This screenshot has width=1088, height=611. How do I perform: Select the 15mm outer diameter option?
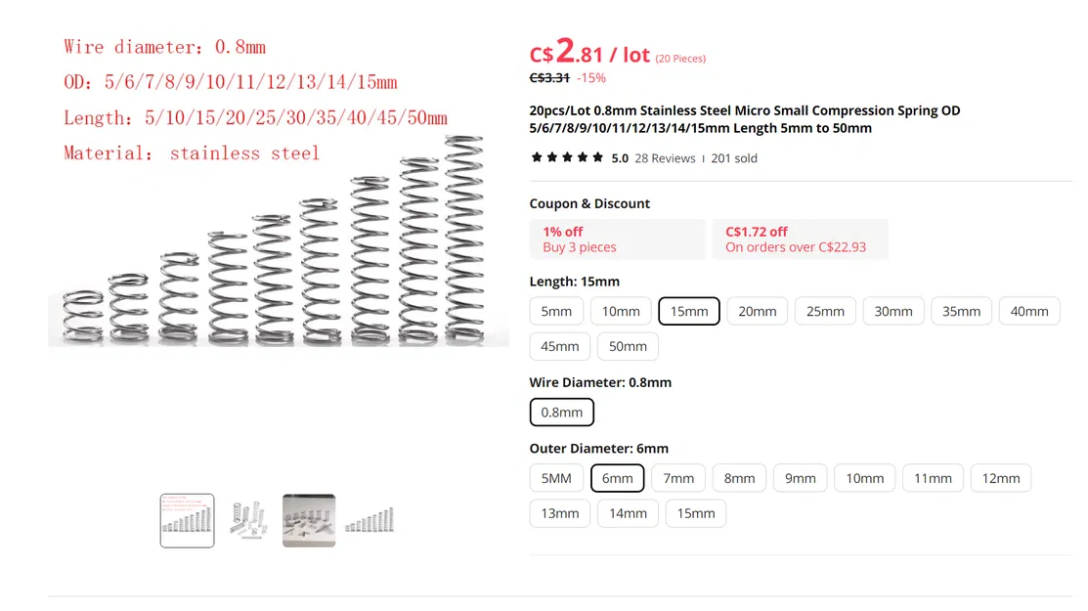point(696,514)
